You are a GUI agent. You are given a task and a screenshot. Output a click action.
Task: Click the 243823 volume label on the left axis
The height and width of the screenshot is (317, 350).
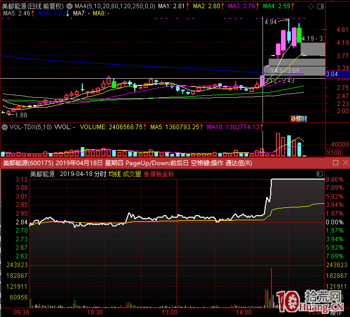click(17, 265)
